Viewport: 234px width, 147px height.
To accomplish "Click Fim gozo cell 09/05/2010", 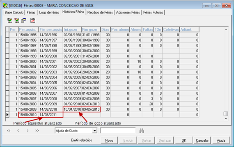I will coord(91,109).
